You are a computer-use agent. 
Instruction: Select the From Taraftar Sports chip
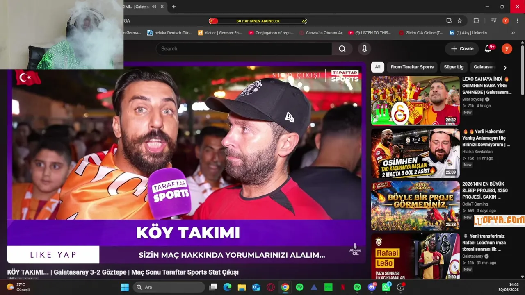412,67
